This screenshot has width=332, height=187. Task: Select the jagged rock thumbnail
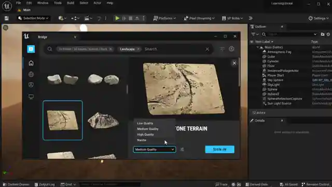(103, 120)
